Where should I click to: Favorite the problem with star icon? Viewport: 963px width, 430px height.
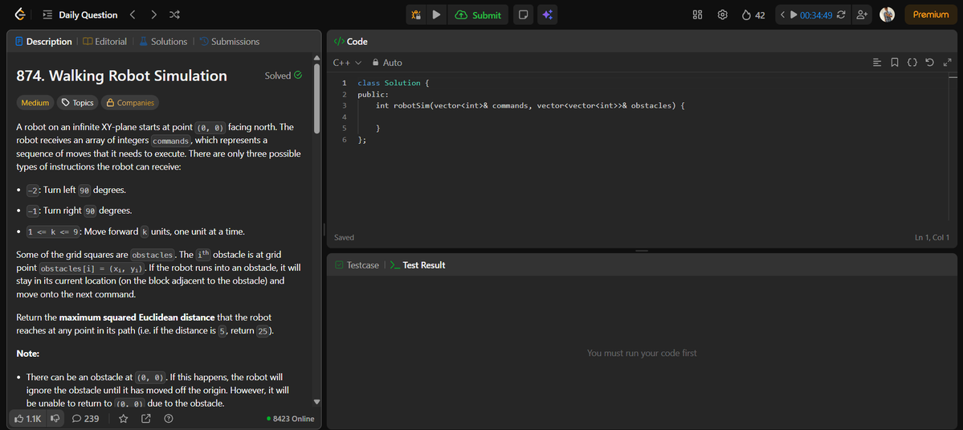tap(124, 418)
